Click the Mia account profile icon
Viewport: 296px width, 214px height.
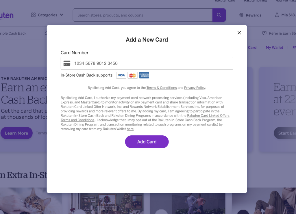[x=277, y=15]
